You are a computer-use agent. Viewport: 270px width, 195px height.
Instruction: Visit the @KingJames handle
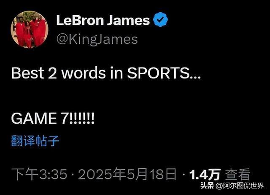(97, 40)
